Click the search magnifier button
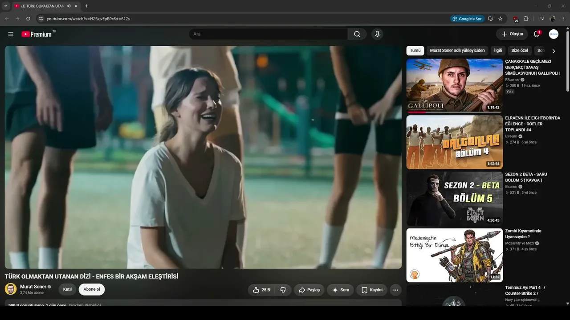Screen dimensions: 570x320 click(x=357, y=34)
